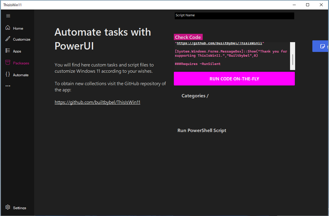This screenshot has height=216, width=329.
Task: Click the Apps list icon
Action: (x=8, y=50)
